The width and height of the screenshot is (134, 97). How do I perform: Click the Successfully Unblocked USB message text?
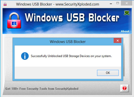(x=71, y=56)
